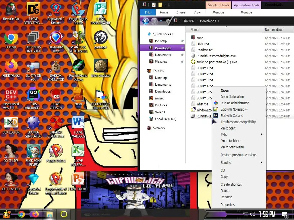Expand the 7-Zip submenu arrow
The height and width of the screenshot is (220, 294).
pos(261,134)
